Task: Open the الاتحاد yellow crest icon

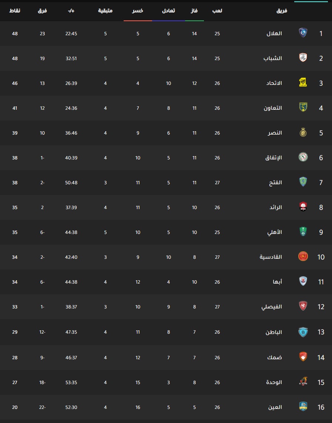Action: click(303, 83)
